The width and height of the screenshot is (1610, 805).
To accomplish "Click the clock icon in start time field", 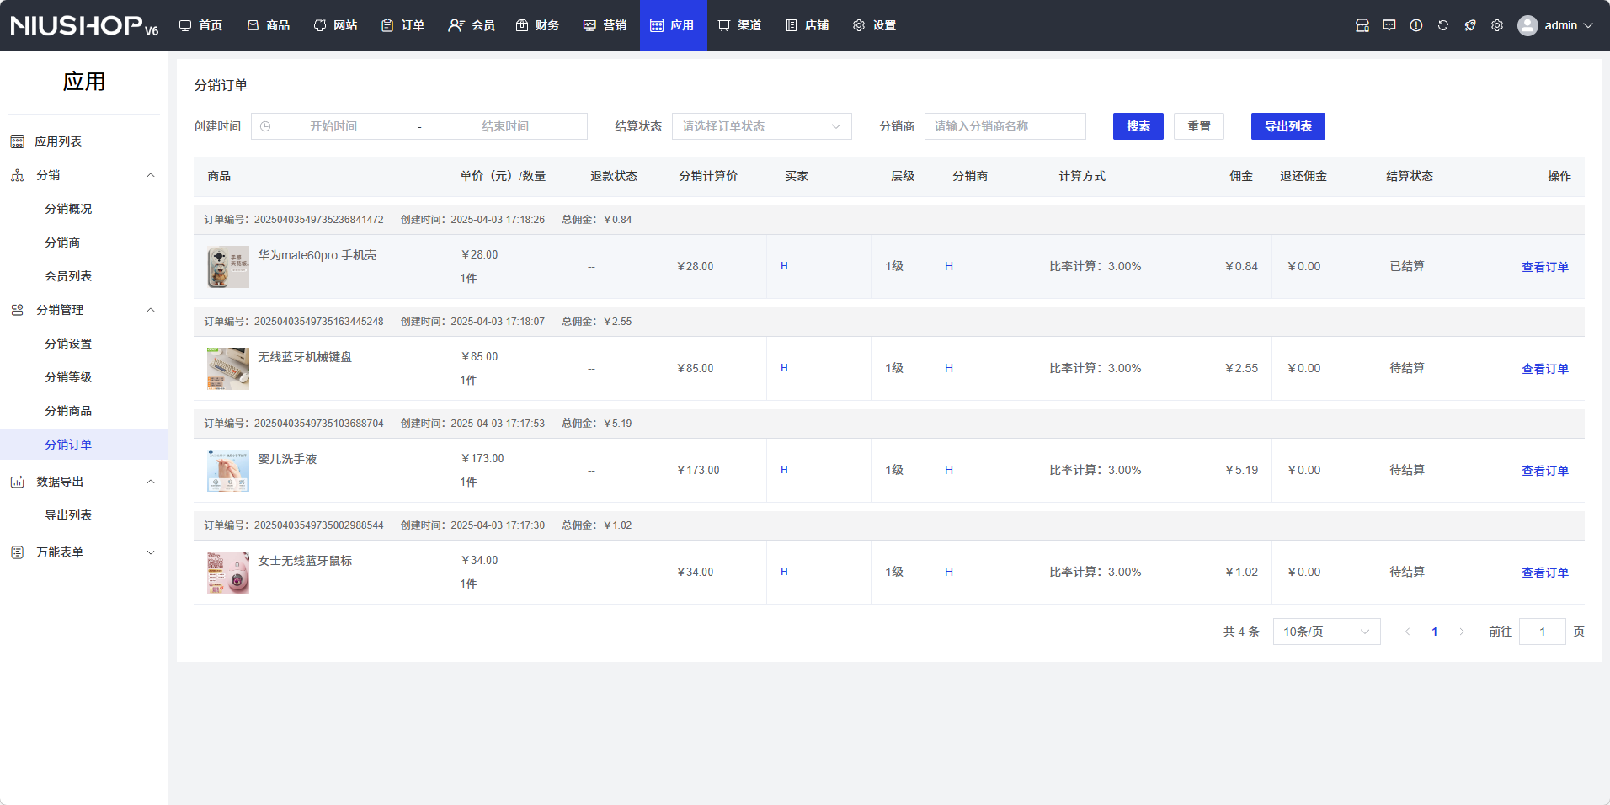I will [265, 126].
